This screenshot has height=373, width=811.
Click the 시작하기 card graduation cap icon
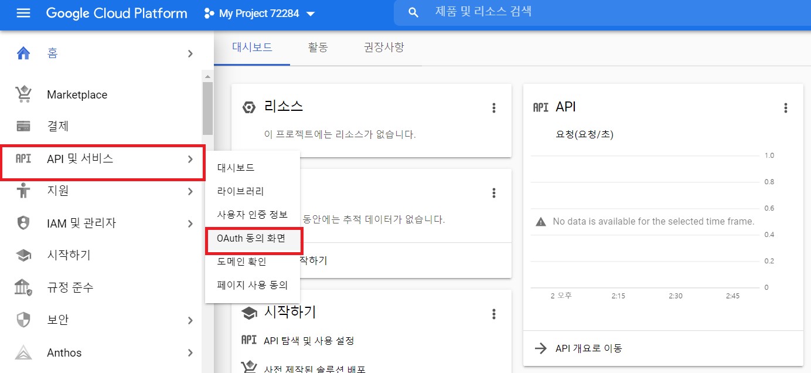249,314
